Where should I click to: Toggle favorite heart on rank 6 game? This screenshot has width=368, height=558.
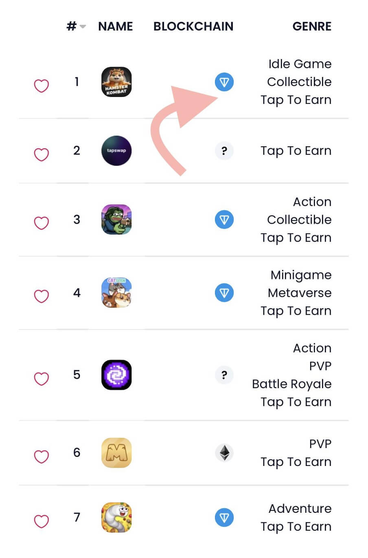[41, 456]
